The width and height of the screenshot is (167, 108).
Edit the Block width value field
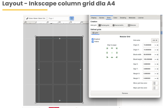[x=149, y=55]
